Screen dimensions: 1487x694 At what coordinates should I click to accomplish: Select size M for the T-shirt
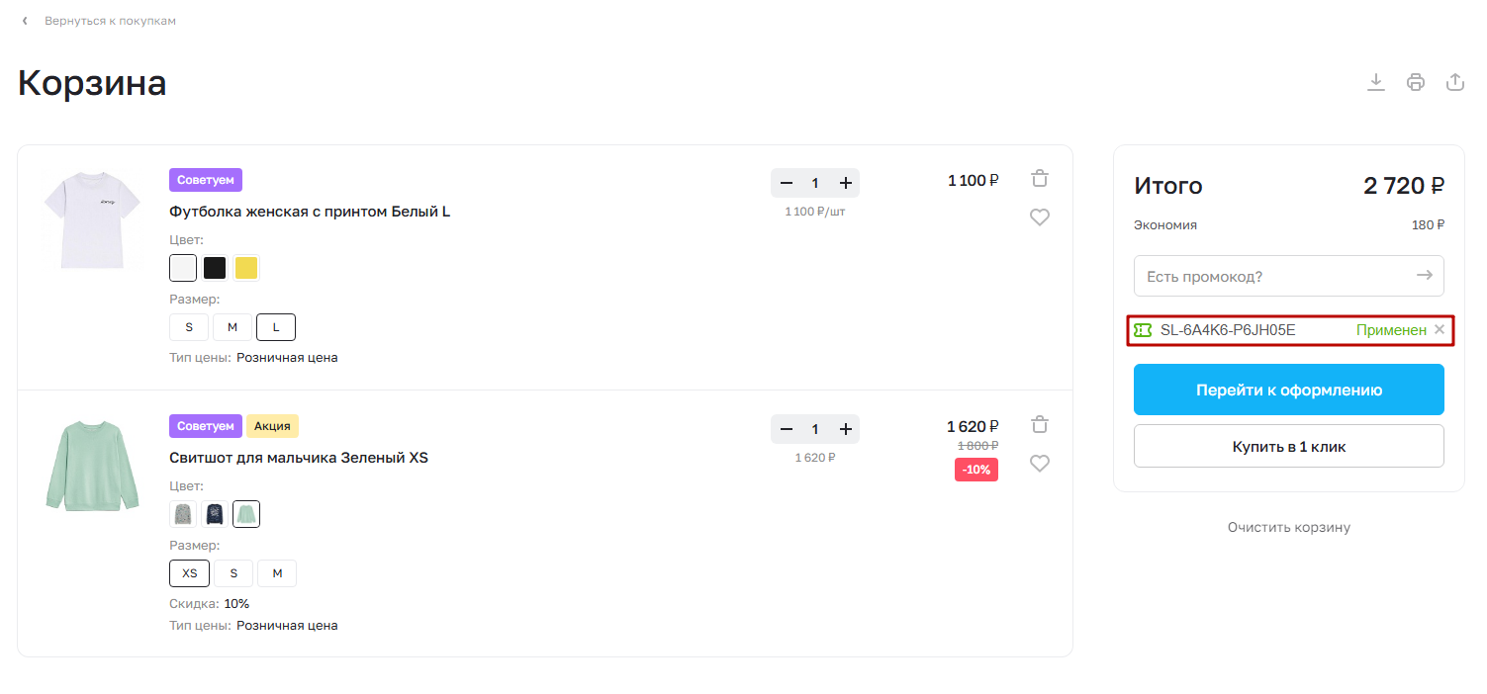coord(232,327)
